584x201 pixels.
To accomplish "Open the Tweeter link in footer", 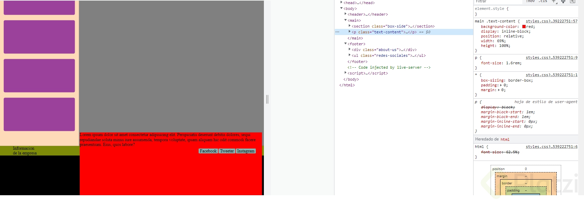I will [x=227, y=151].
